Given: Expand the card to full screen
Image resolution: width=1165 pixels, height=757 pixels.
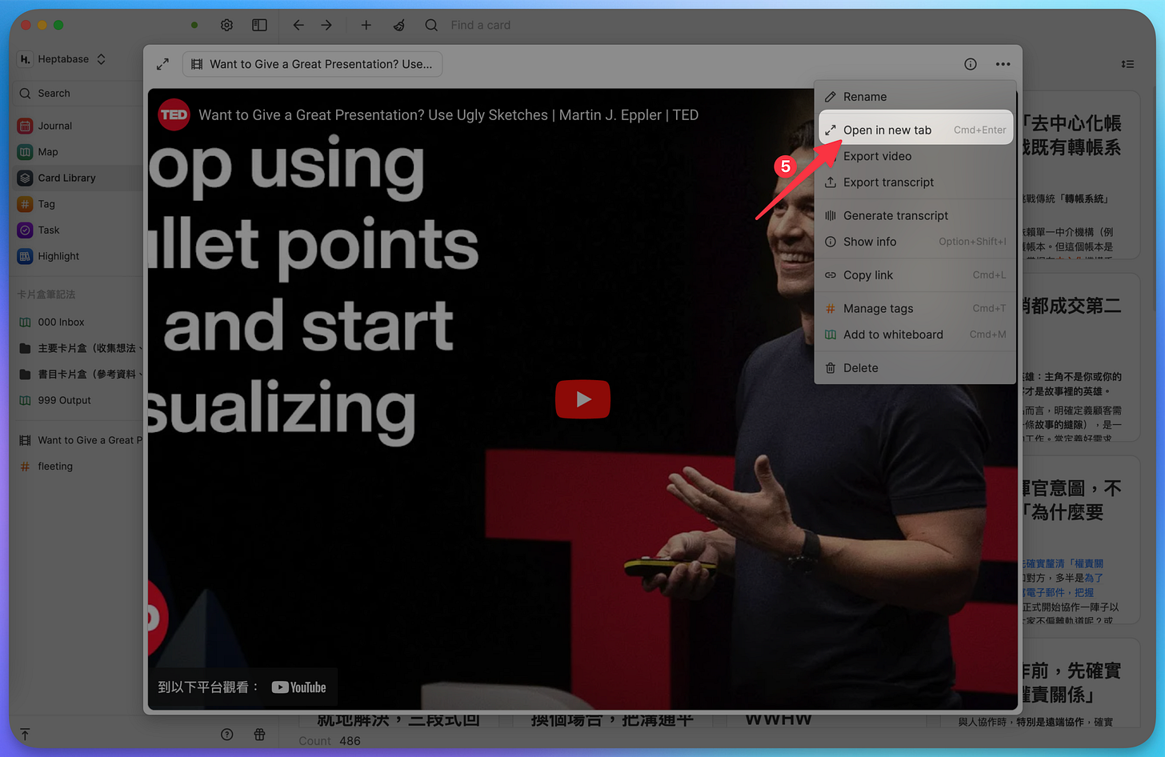Looking at the screenshot, I should [162, 64].
